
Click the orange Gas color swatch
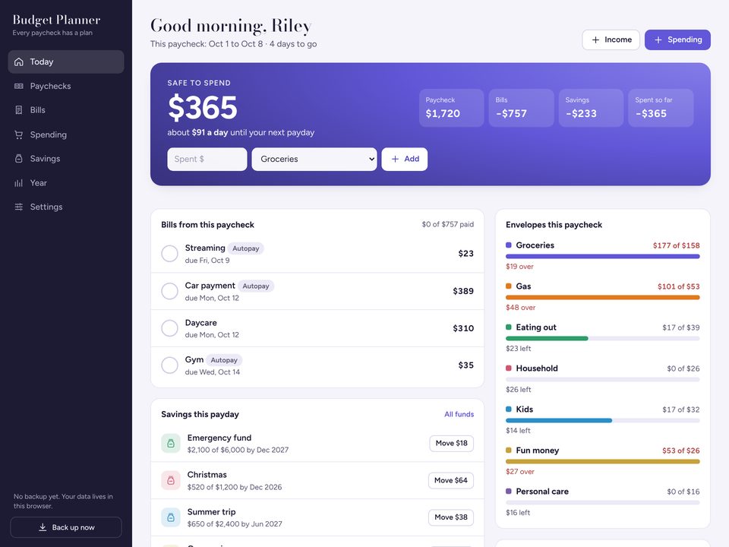(509, 286)
